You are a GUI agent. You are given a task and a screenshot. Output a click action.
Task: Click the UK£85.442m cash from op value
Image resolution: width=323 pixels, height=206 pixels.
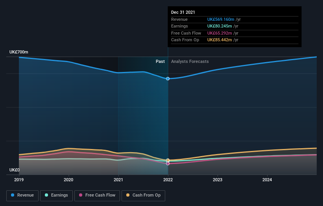220,40
